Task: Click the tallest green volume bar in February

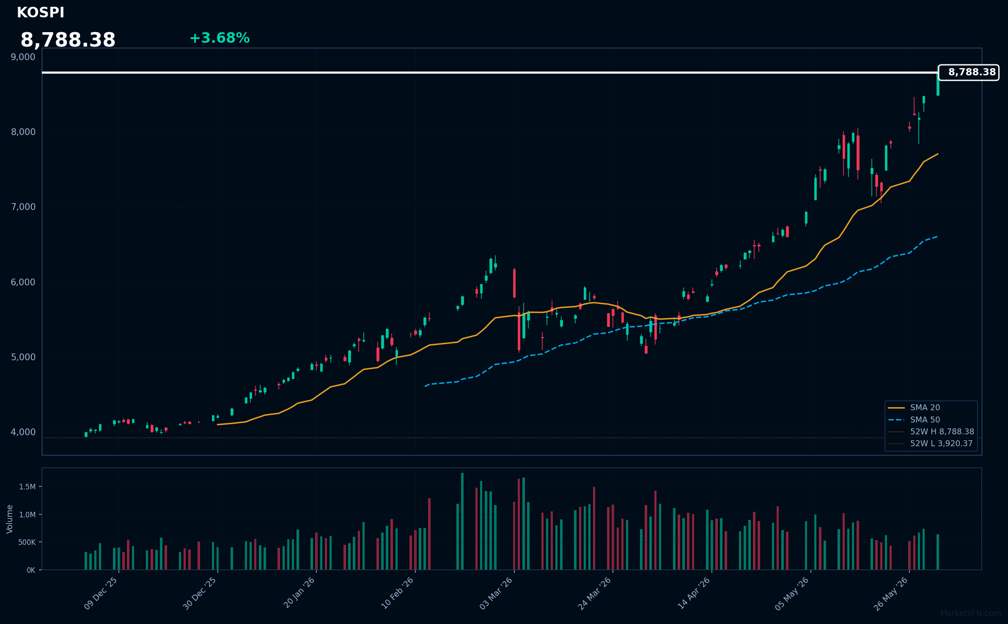Action: (462, 521)
